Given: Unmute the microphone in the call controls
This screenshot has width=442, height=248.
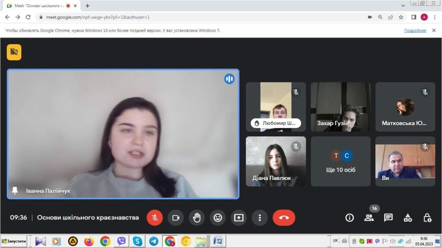Looking at the screenshot, I should [155, 218].
